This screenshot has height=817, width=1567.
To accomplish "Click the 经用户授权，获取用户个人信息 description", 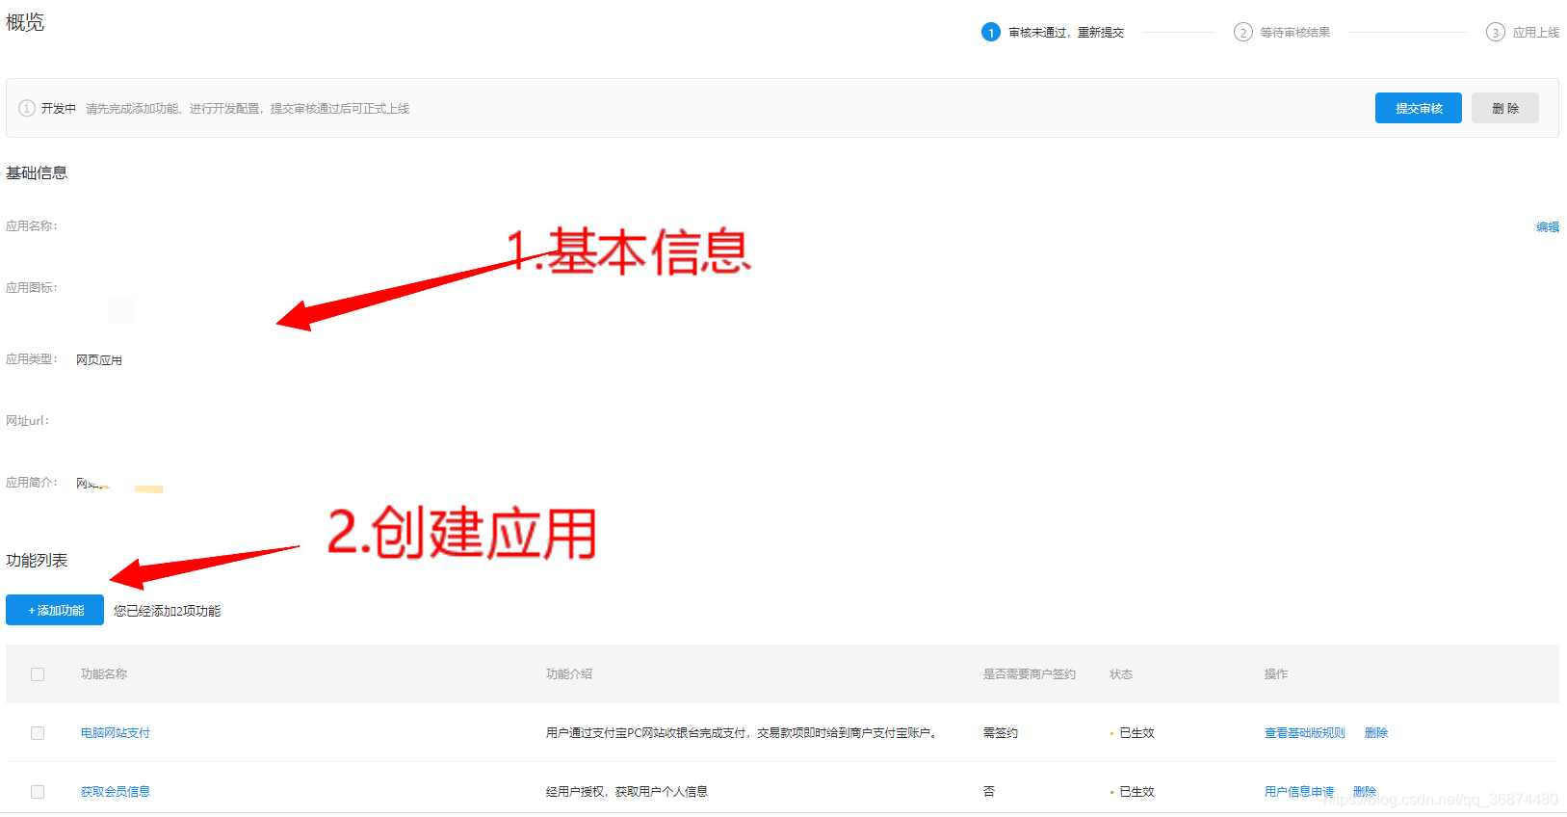I will tap(627, 792).
